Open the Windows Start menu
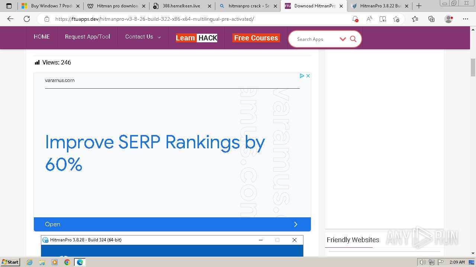Screen dimensions: 476x267 click(x=10, y=262)
